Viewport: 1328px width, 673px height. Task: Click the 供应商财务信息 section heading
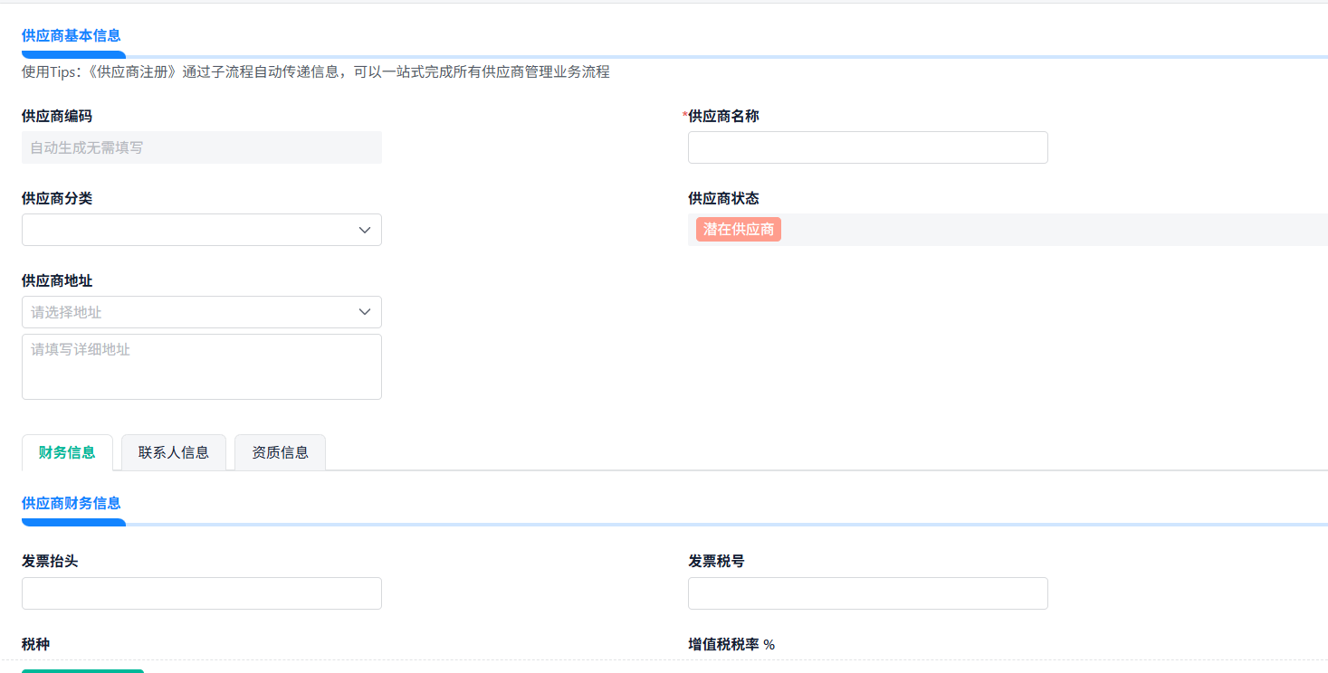point(72,504)
